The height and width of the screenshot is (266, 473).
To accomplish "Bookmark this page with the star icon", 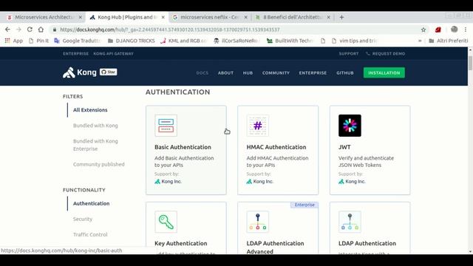I will click(423, 30).
